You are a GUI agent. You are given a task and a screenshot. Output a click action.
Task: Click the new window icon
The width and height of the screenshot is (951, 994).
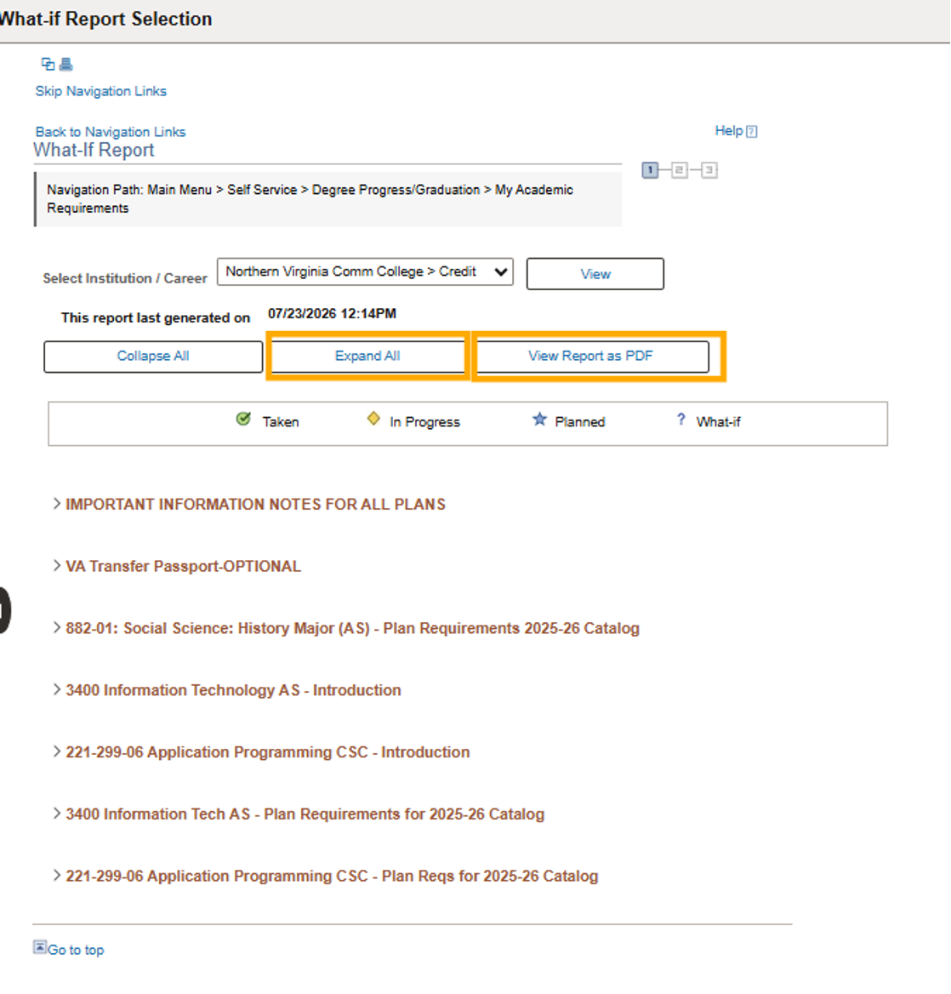coord(48,64)
